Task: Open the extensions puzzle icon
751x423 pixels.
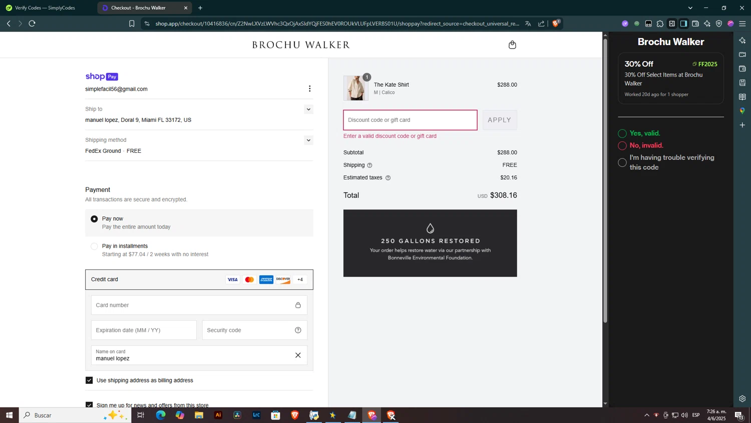Action: [660, 24]
